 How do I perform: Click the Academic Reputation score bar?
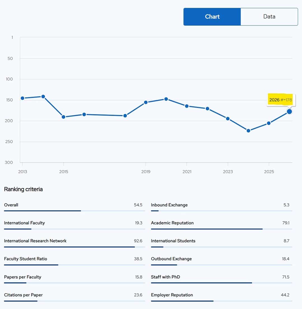221,229
